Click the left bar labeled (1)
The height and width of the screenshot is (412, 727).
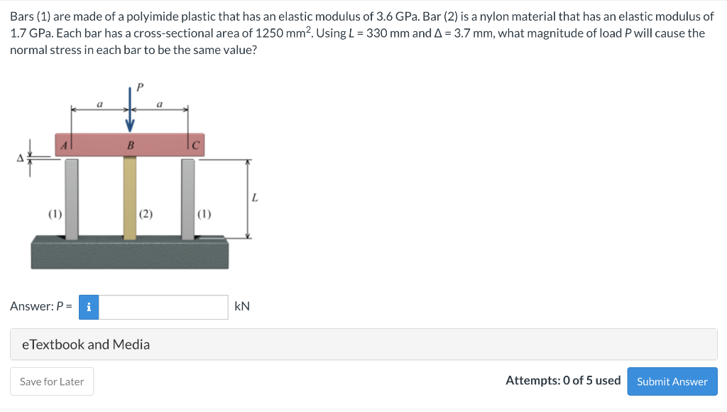pos(71,199)
